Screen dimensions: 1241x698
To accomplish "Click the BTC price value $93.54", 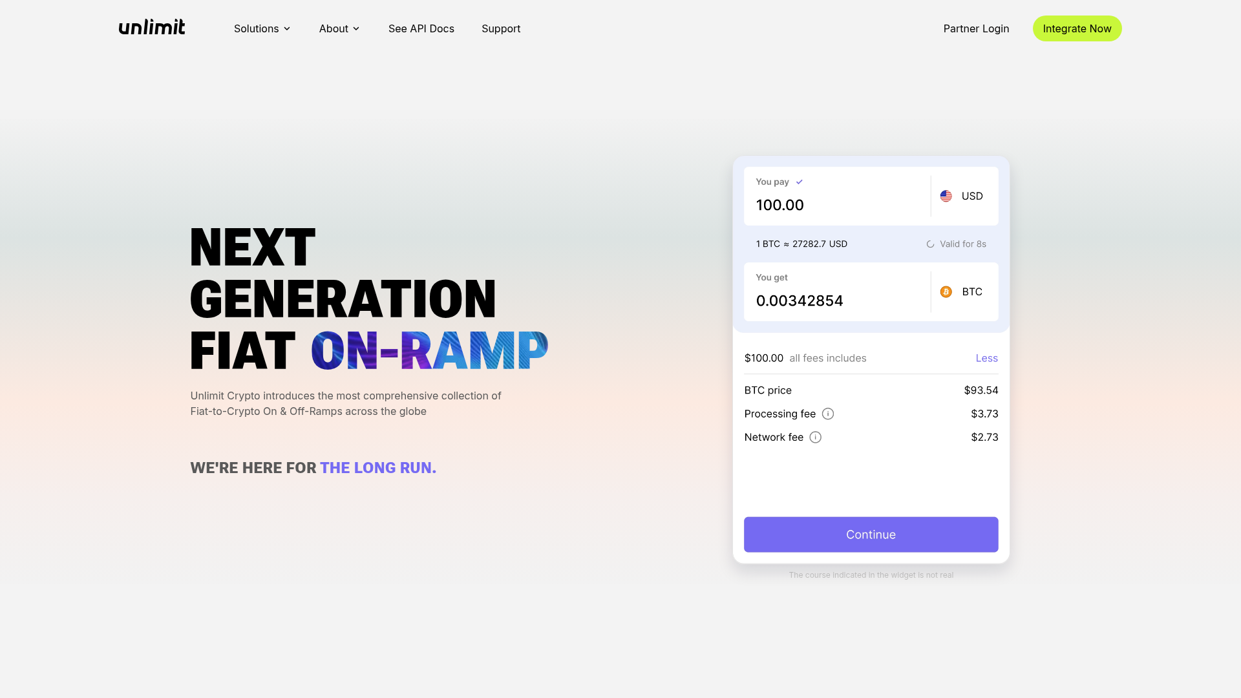I will click(981, 390).
